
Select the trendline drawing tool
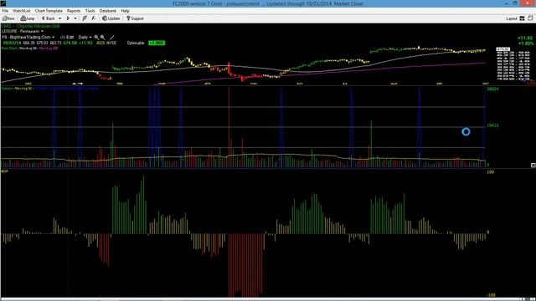112,37
